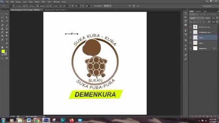Open the Filter menu

[43, 2]
